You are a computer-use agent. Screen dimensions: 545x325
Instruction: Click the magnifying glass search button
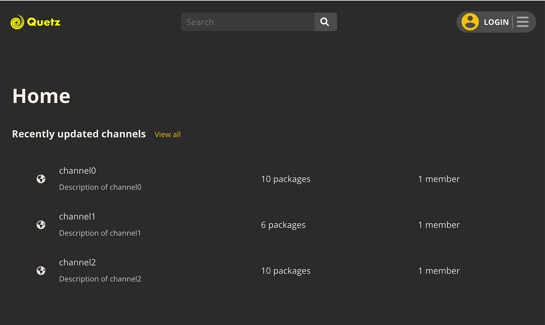(x=325, y=22)
